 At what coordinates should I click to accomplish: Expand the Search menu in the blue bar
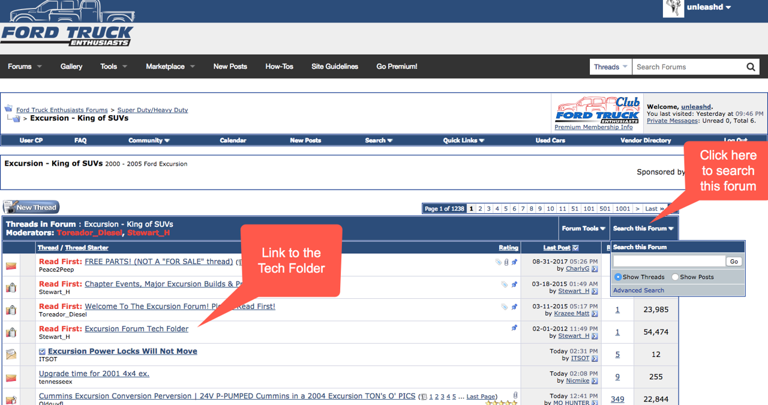pos(379,140)
